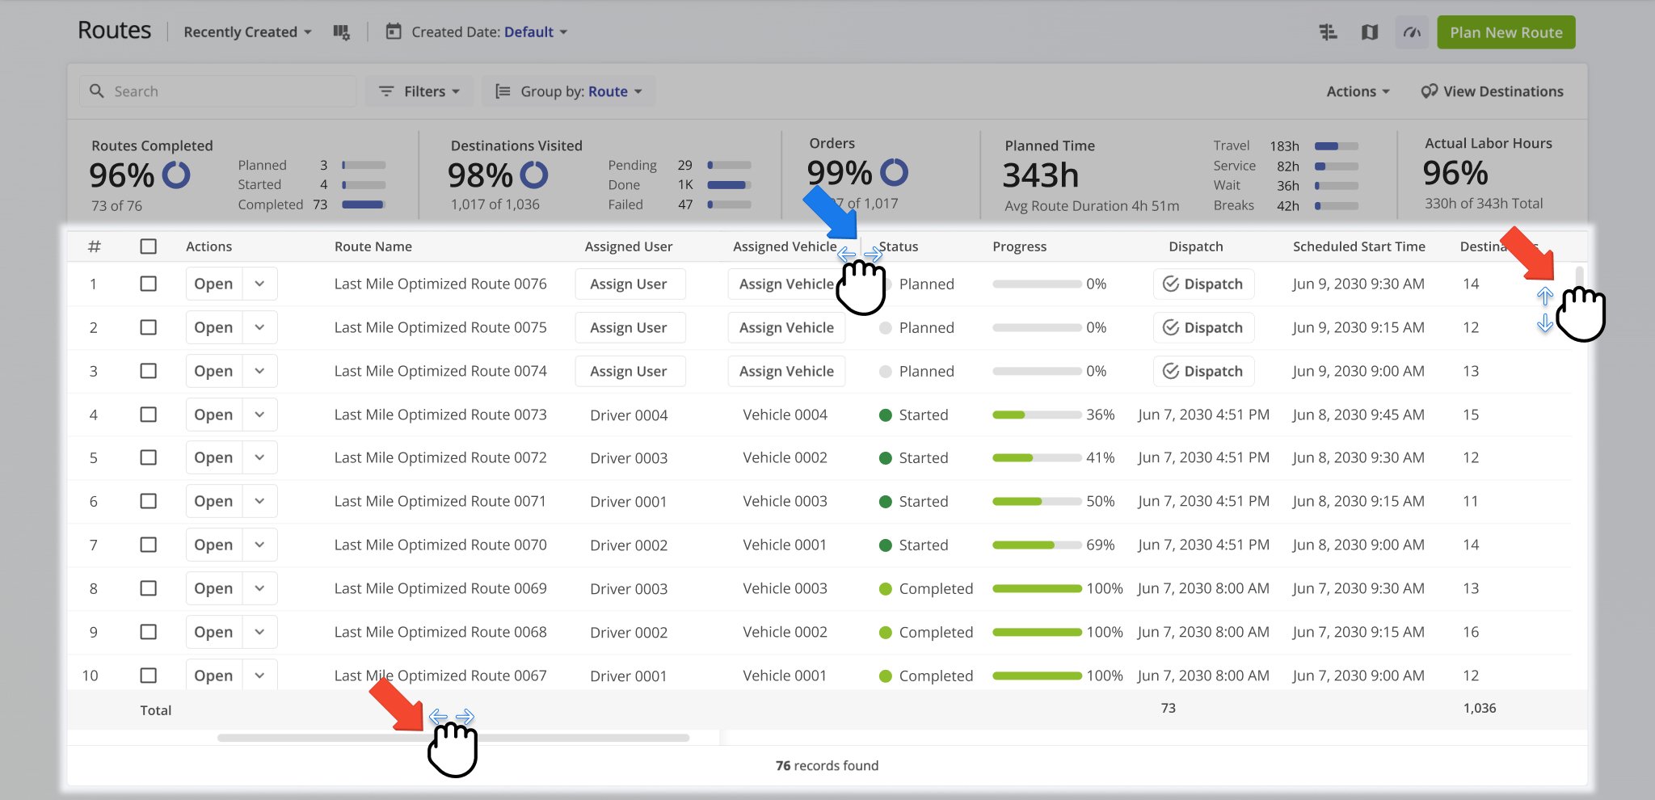Click the search magnifier icon
The width and height of the screenshot is (1655, 800).
[97, 91]
